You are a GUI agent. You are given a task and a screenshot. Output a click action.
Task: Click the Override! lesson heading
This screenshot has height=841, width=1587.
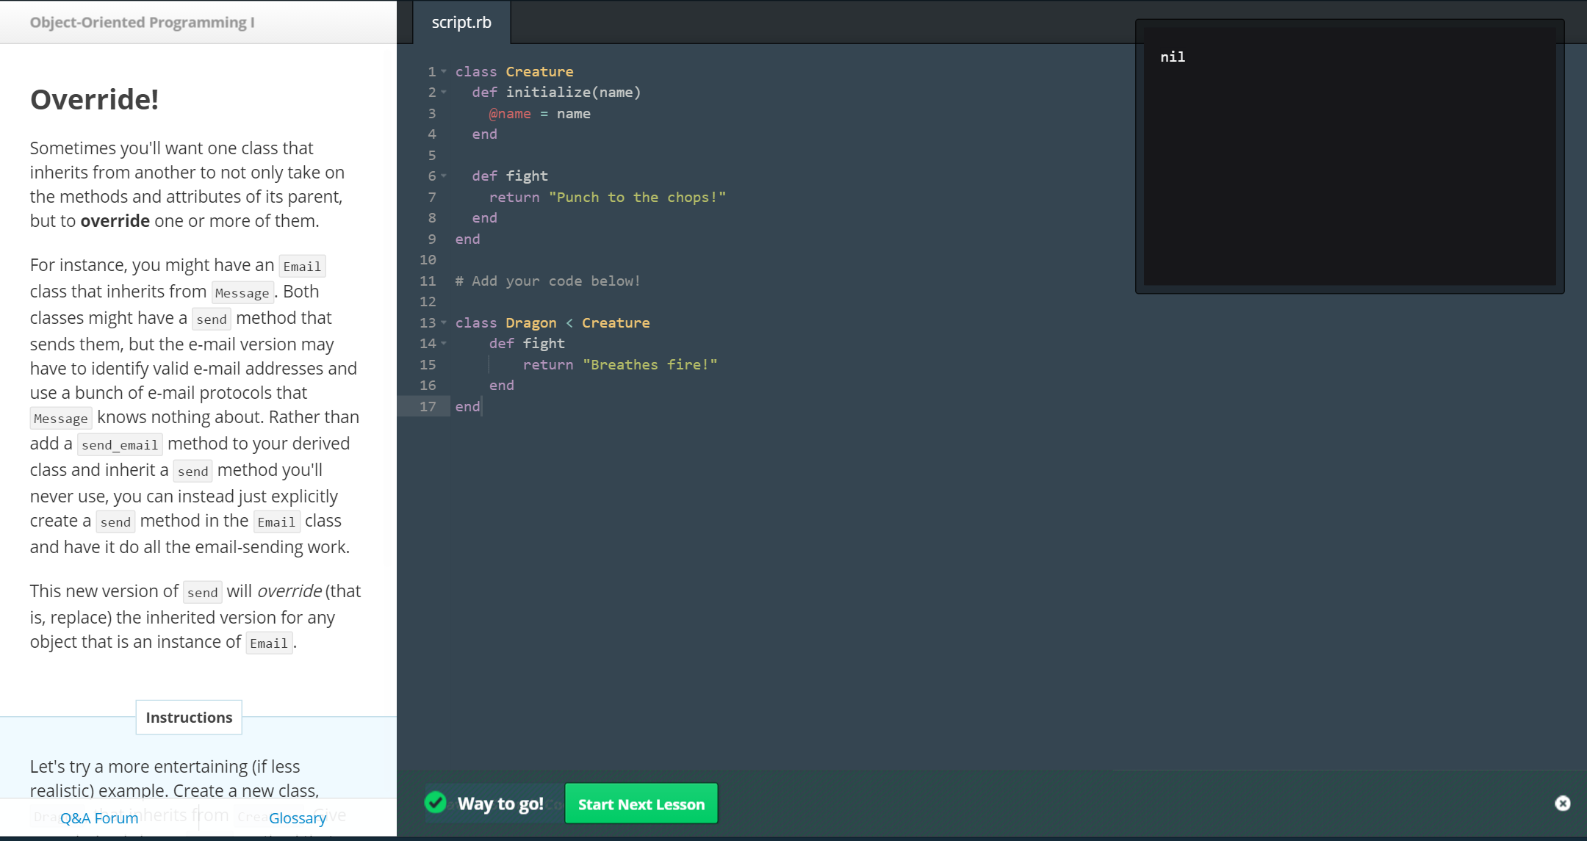tap(94, 100)
